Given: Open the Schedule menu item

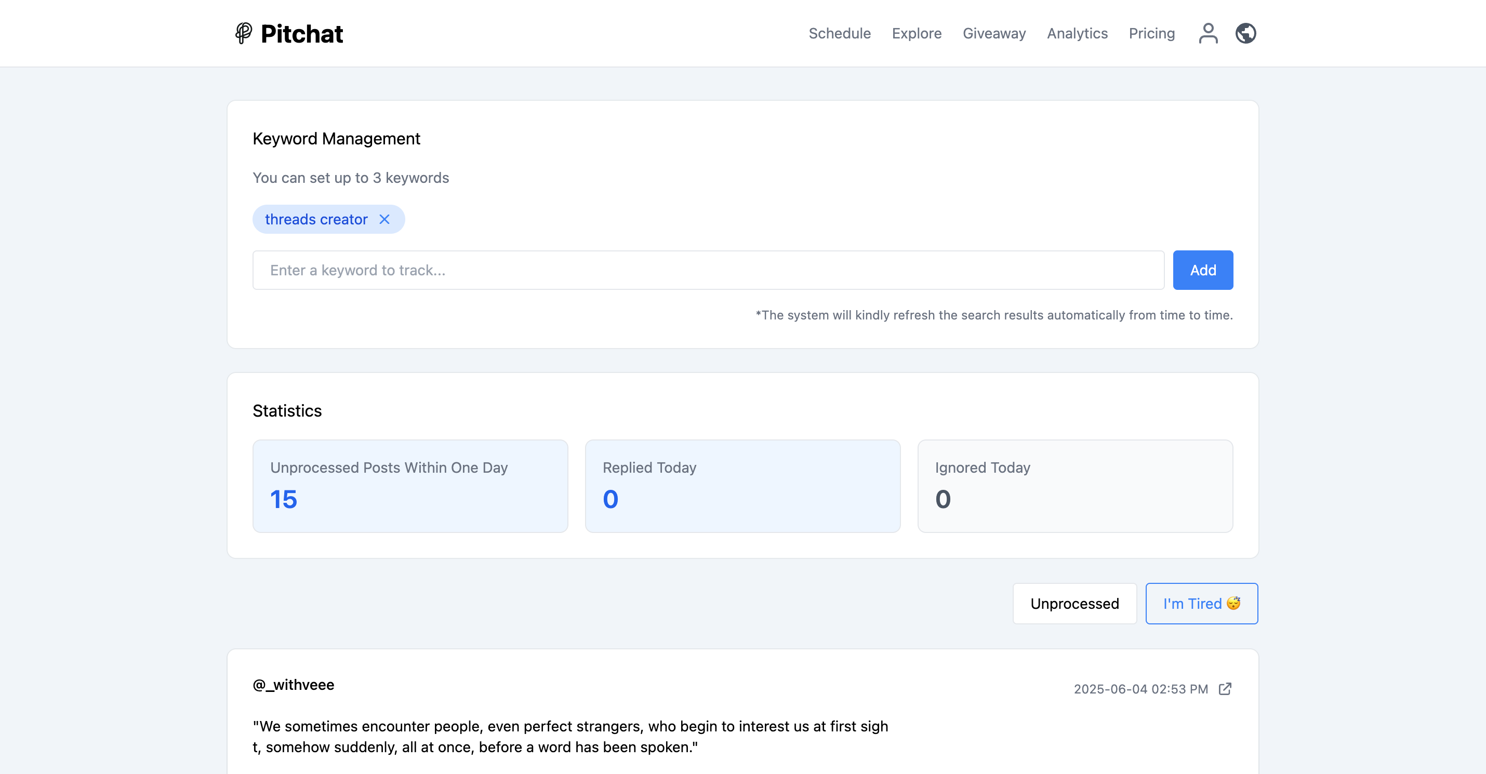Looking at the screenshot, I should click(x=839, y=33).
